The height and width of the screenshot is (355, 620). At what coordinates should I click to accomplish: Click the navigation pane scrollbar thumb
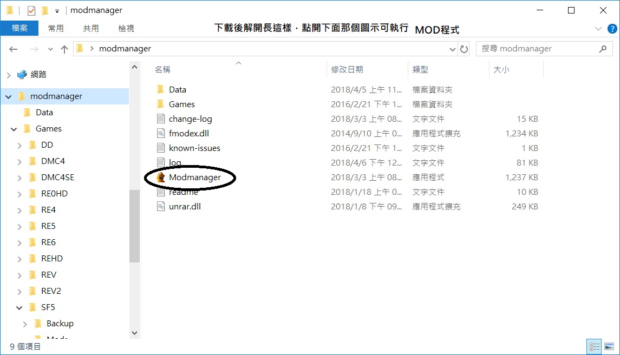point(134,226)
